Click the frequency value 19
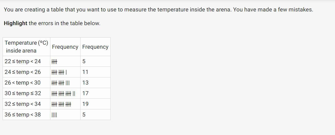 [x=85, y=104]
